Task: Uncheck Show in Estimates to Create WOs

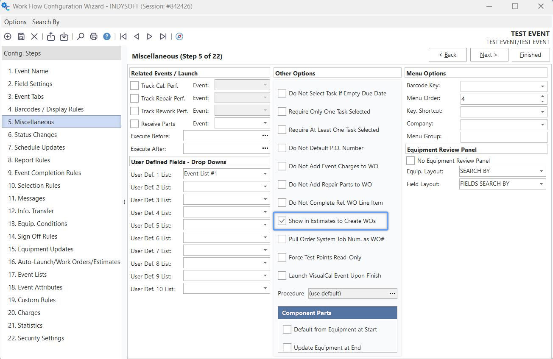Action: click(x=282, y=221)
